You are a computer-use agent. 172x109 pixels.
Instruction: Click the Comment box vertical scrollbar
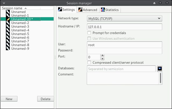(160, 78)
